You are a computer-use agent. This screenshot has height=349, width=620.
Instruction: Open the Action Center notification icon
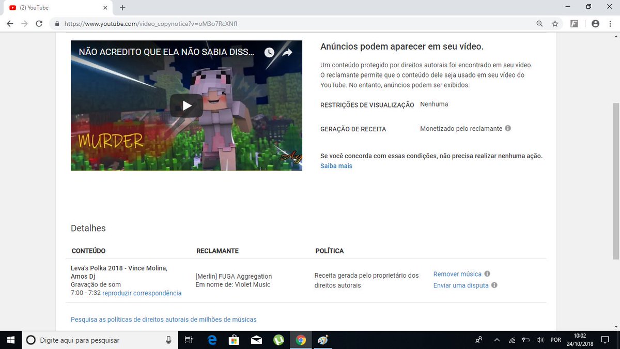click(x=605, y=340)
